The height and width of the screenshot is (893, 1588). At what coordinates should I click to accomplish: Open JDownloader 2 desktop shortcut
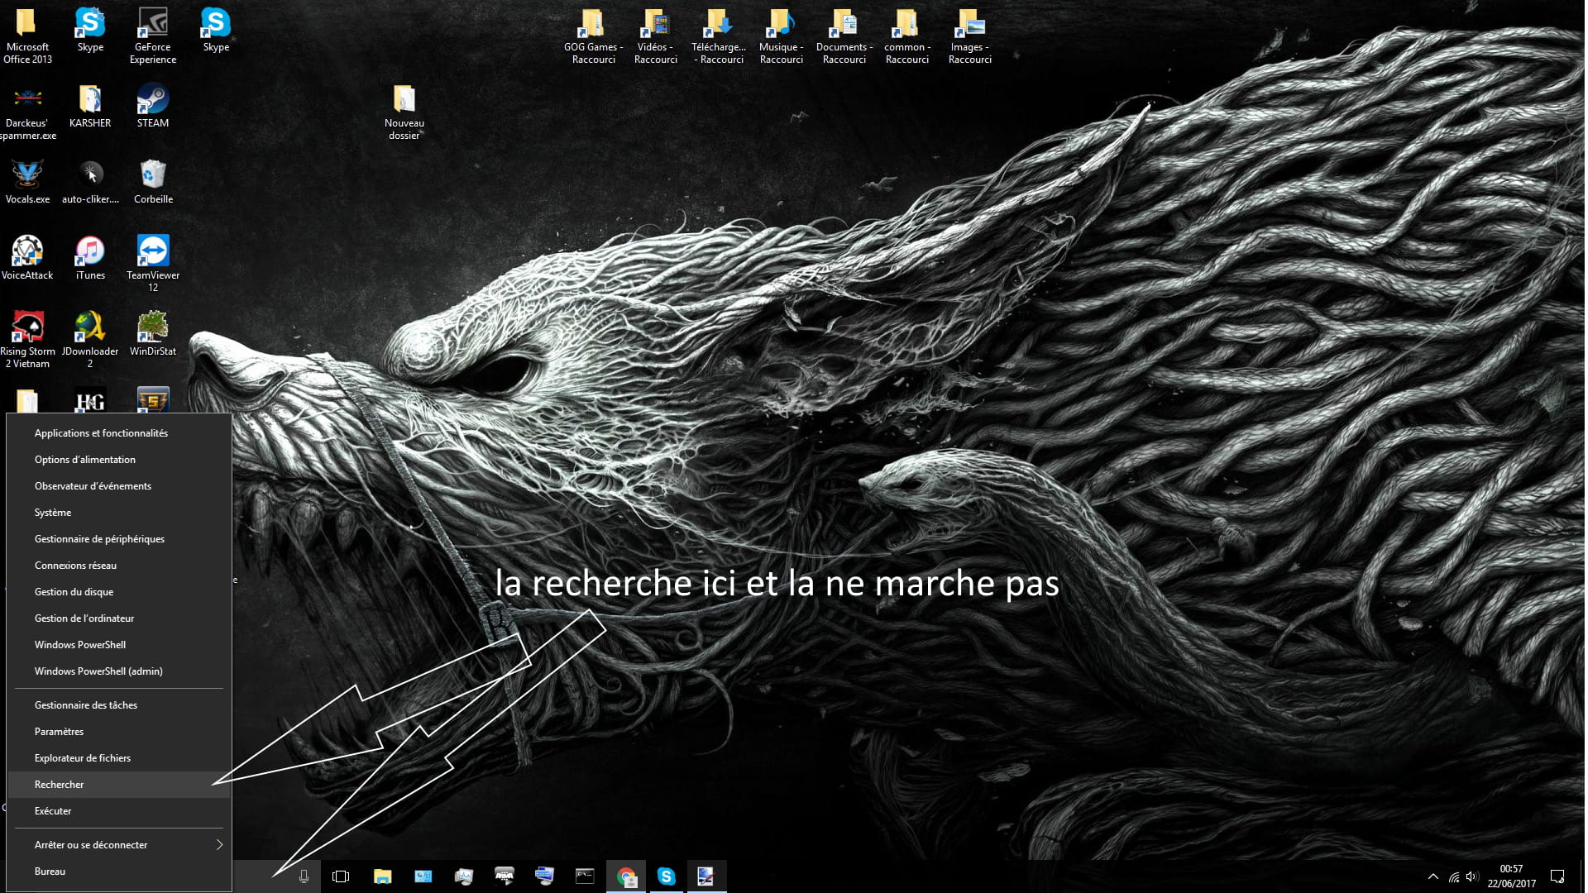pyautogui.click(x=90, y=340)
